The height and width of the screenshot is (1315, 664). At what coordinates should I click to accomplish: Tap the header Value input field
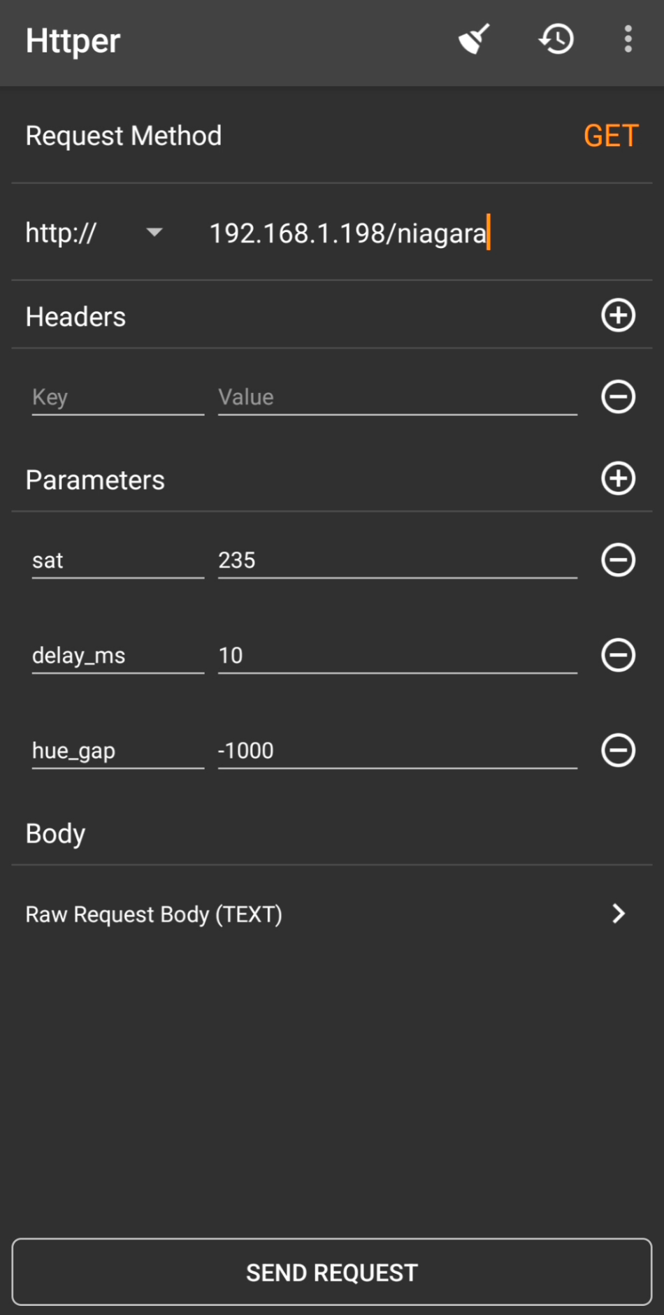[397, 397]
